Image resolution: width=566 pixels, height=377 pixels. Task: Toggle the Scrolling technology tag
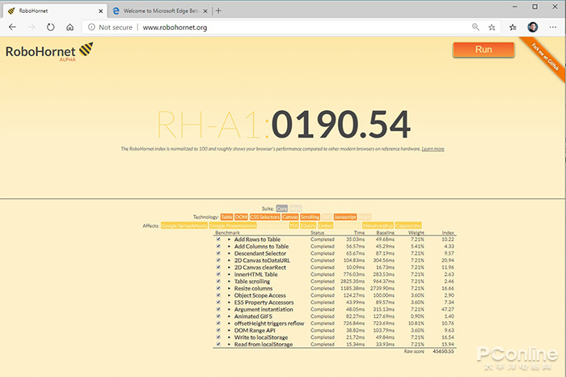(310, 217)
